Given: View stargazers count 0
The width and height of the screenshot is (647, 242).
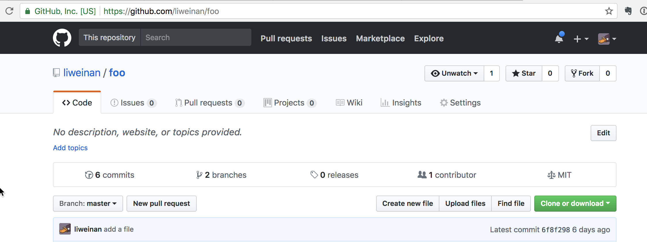Looking at the screenshot, I should coord(550,73).
